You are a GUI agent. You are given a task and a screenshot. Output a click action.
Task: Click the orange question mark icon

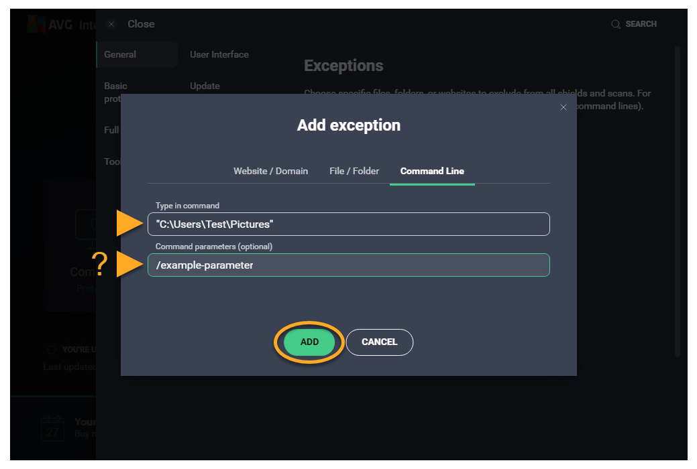99,265
